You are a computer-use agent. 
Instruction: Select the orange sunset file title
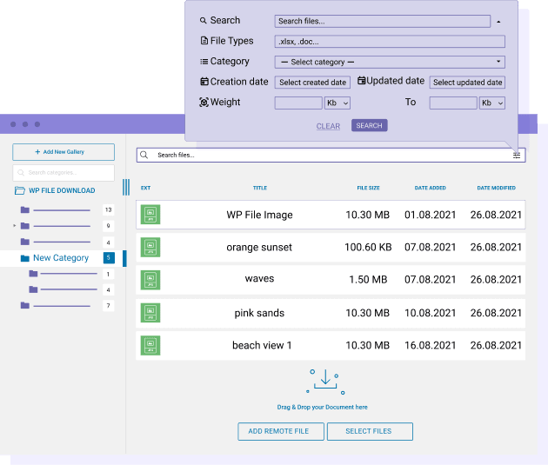tap(259, 247)
